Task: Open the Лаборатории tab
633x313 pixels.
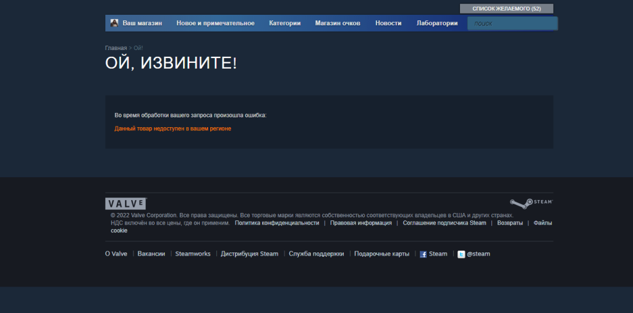Action: (x=437, y=23)
